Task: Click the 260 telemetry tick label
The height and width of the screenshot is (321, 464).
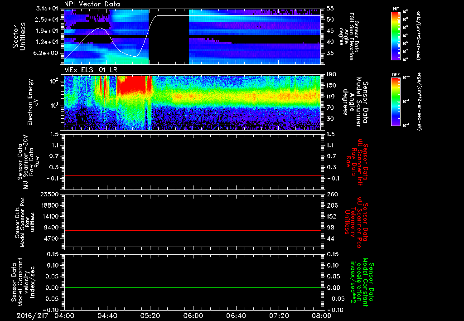Action: (332, 194)
